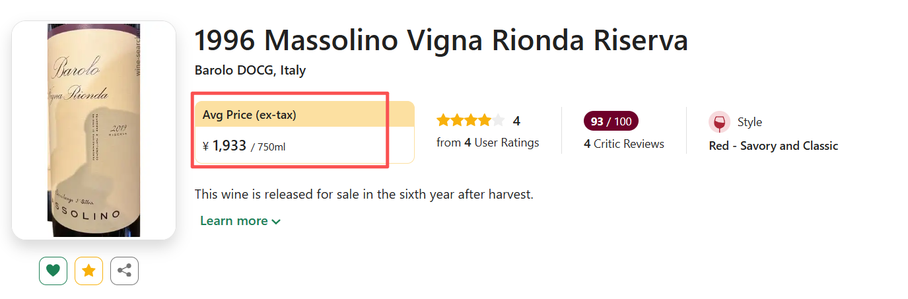
Task: Click the 93 / 100 critic score badge
Action: (x=611, y=121)
